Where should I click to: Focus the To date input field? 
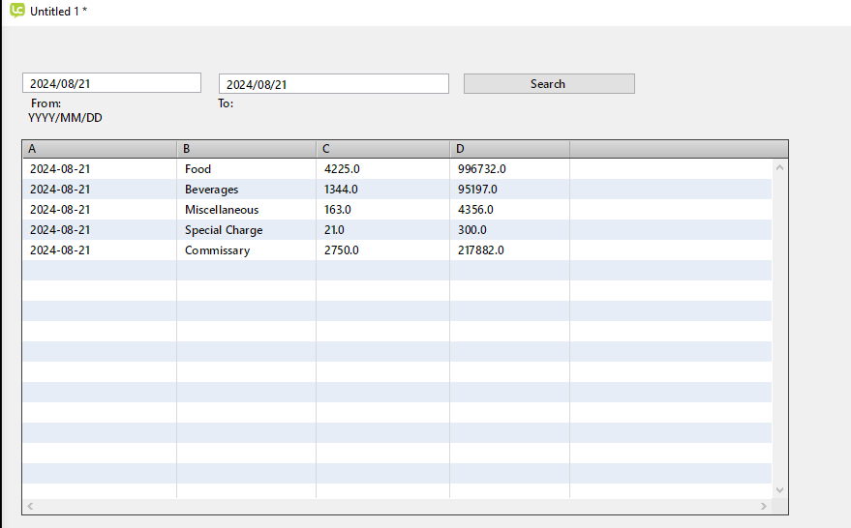click(333, 84)
